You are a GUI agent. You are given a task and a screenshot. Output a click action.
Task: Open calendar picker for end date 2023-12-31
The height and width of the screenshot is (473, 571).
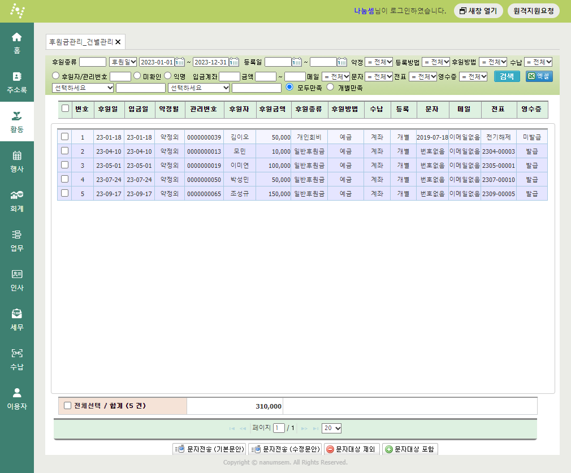pos(234,62)
